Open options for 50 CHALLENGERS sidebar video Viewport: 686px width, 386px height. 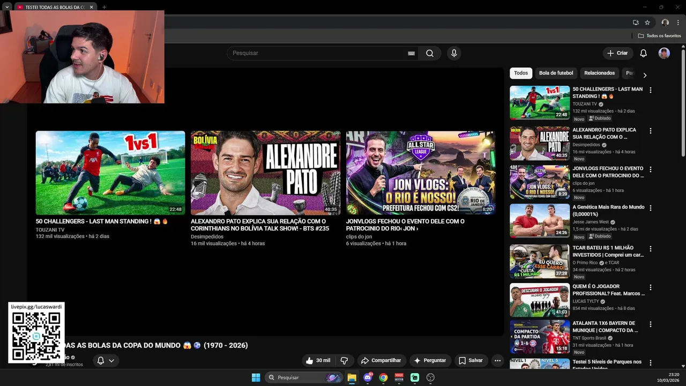click(x=651, y=91)
